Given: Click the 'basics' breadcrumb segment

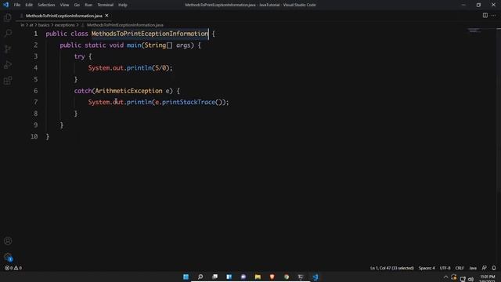Looking at the screenshot, I should pyautogui.click(x=44, y=25).
